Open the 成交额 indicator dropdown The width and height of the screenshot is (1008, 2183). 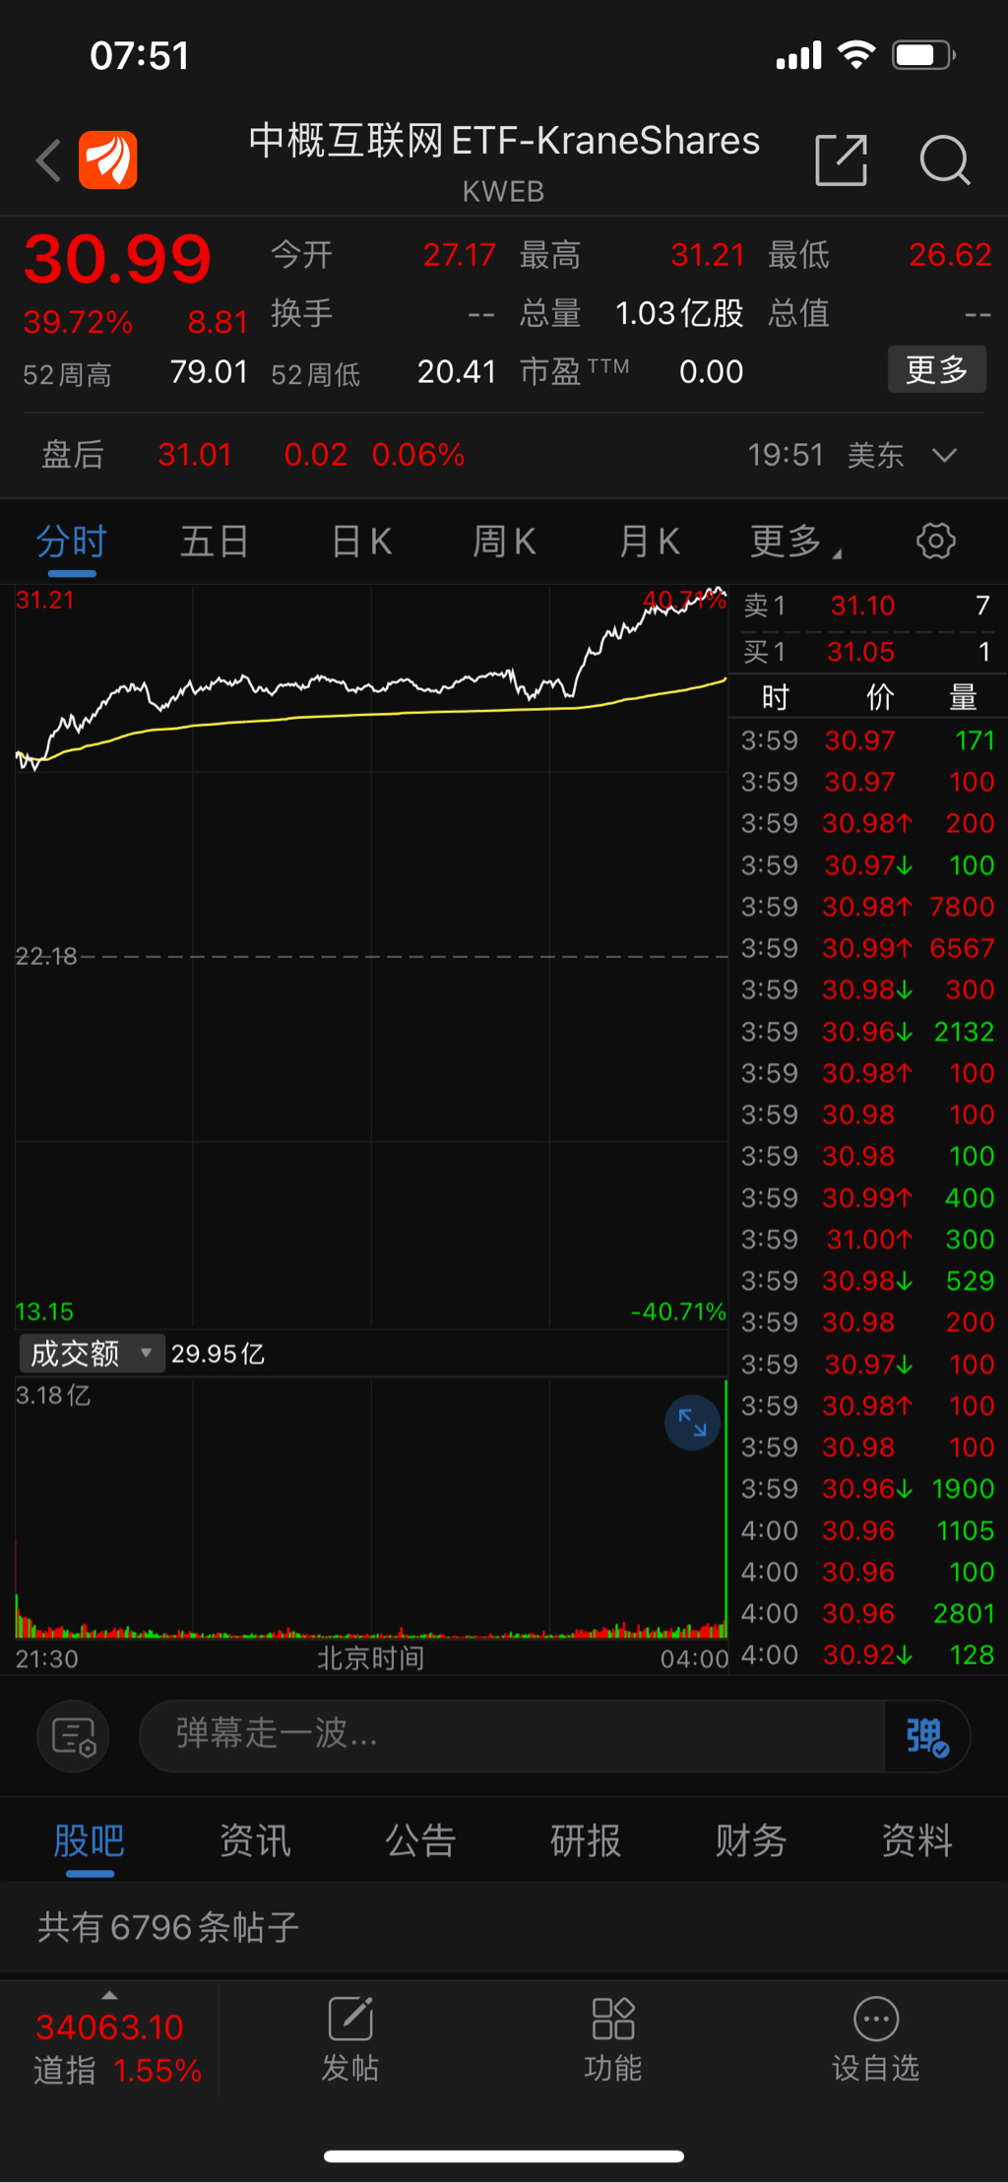coord(92,1354)
